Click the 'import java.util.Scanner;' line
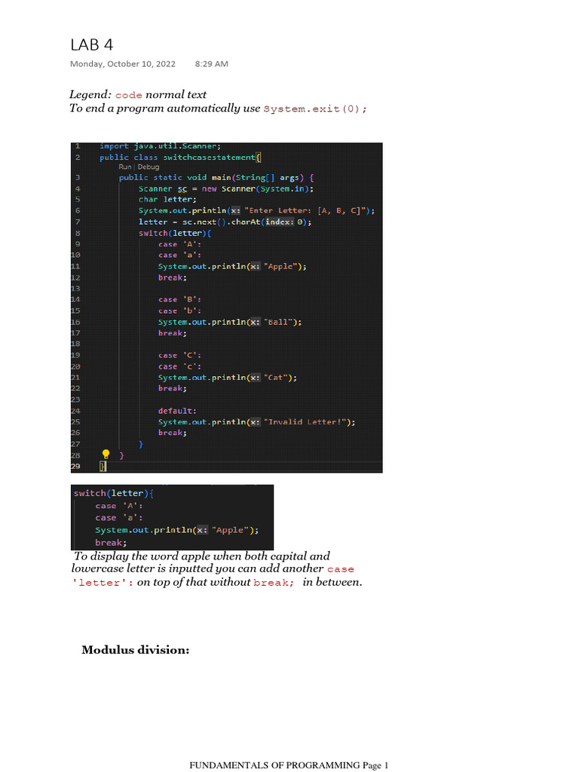Viewport: 579px width, 772px height. 160,146
